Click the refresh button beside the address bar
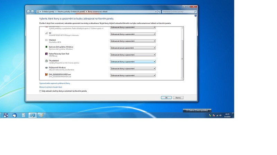 click(x=159, y=12)
